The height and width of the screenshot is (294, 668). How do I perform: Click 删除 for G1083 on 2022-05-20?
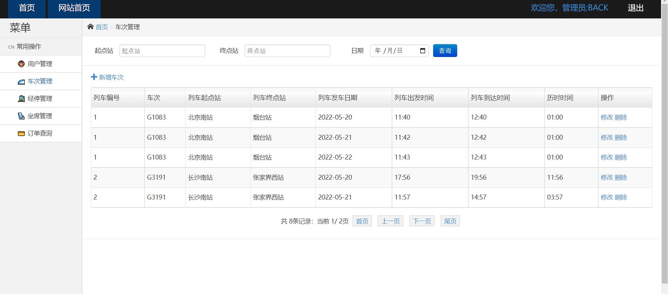point(621,117)
